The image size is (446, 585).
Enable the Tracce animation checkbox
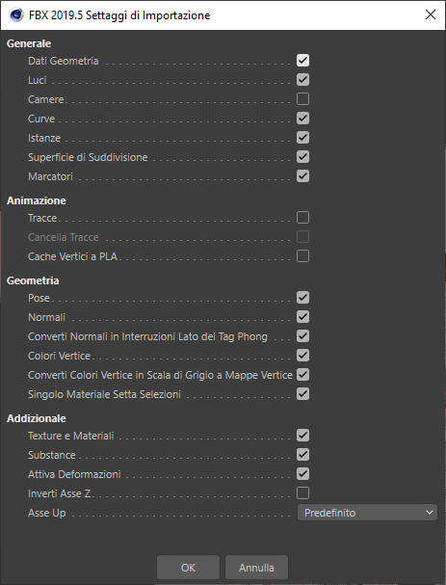tap(302, 218)
